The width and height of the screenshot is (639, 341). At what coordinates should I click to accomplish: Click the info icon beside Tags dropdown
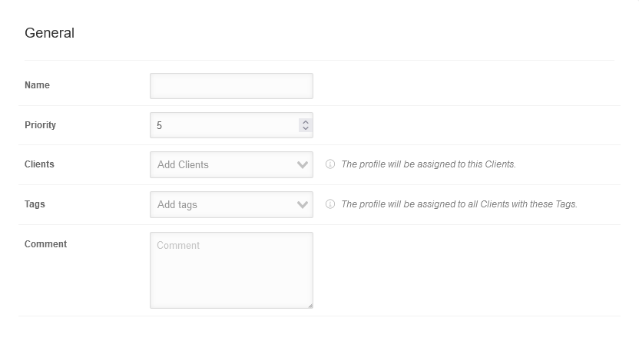tap(330, 204)
